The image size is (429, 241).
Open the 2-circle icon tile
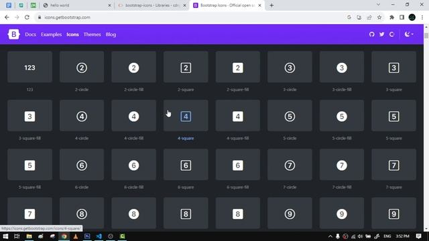coord(82,67)
